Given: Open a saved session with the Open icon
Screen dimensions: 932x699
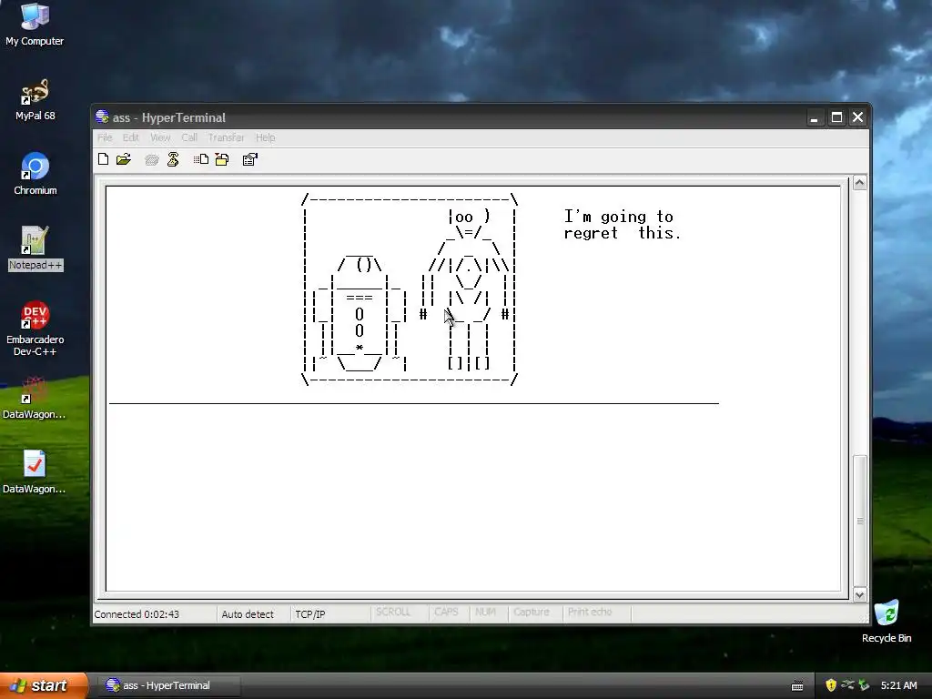Looking at the screenshot, I should [x=124, y=159].
